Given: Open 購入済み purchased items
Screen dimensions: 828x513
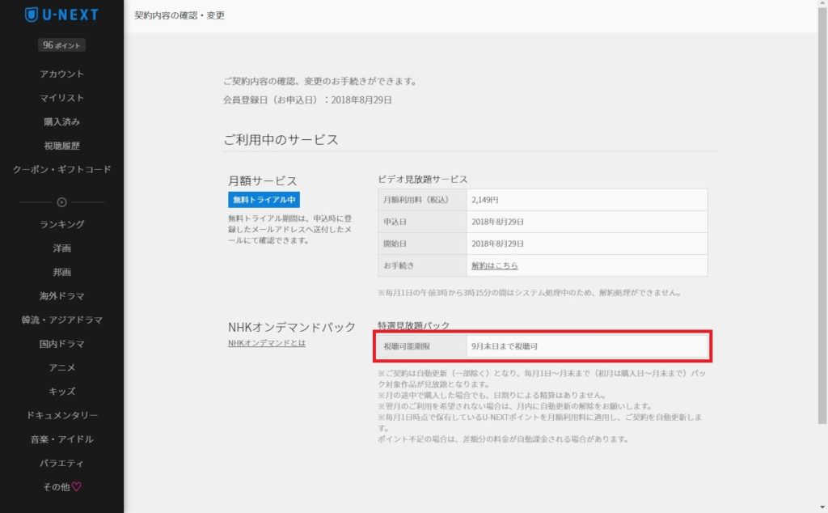Looking at the screenshot, I should click(x=61, y=121).
